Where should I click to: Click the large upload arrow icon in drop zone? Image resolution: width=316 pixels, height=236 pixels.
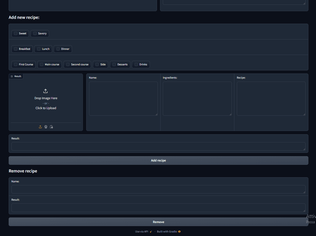pyautogui.click(x=46, y=91)
